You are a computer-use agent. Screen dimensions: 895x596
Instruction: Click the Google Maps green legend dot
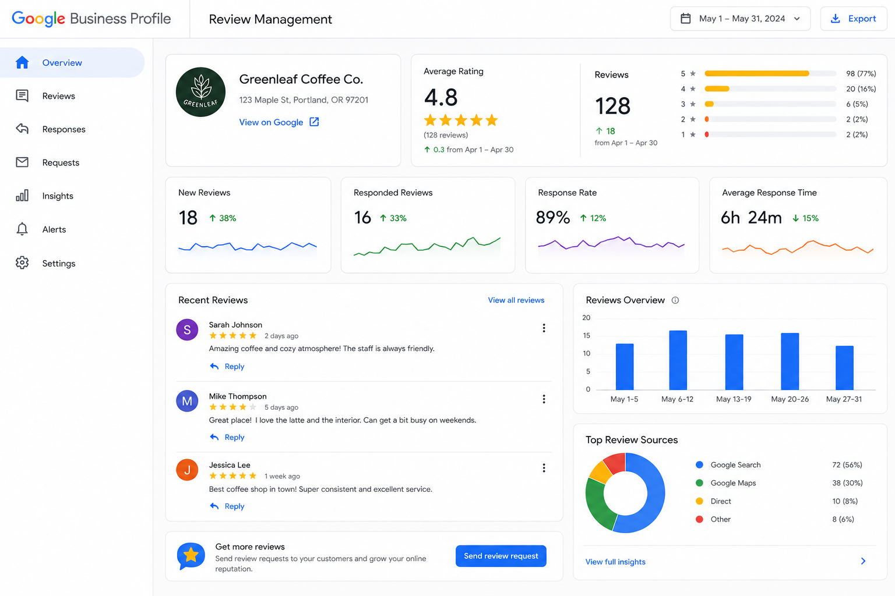point(699,483)
